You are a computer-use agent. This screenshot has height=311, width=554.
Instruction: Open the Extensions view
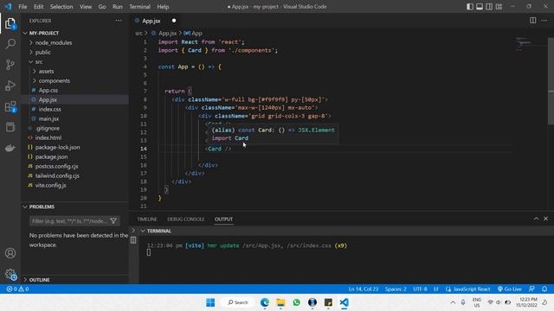tap(10, 106)
